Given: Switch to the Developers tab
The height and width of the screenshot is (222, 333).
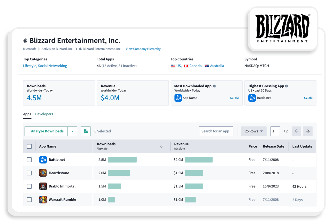Looking at the screenshot, I should pyautogui.click(x=44, y=114).
